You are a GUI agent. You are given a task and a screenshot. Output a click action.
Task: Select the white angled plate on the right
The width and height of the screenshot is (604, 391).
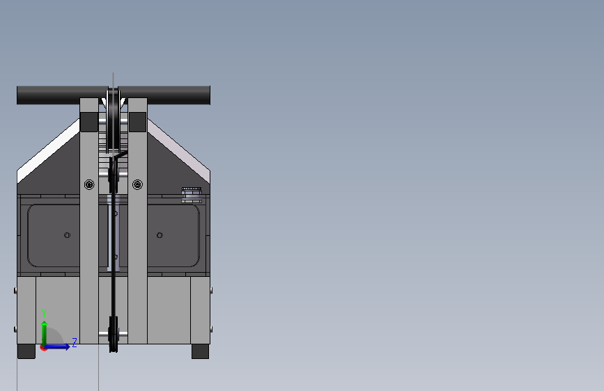click(179, 151)
